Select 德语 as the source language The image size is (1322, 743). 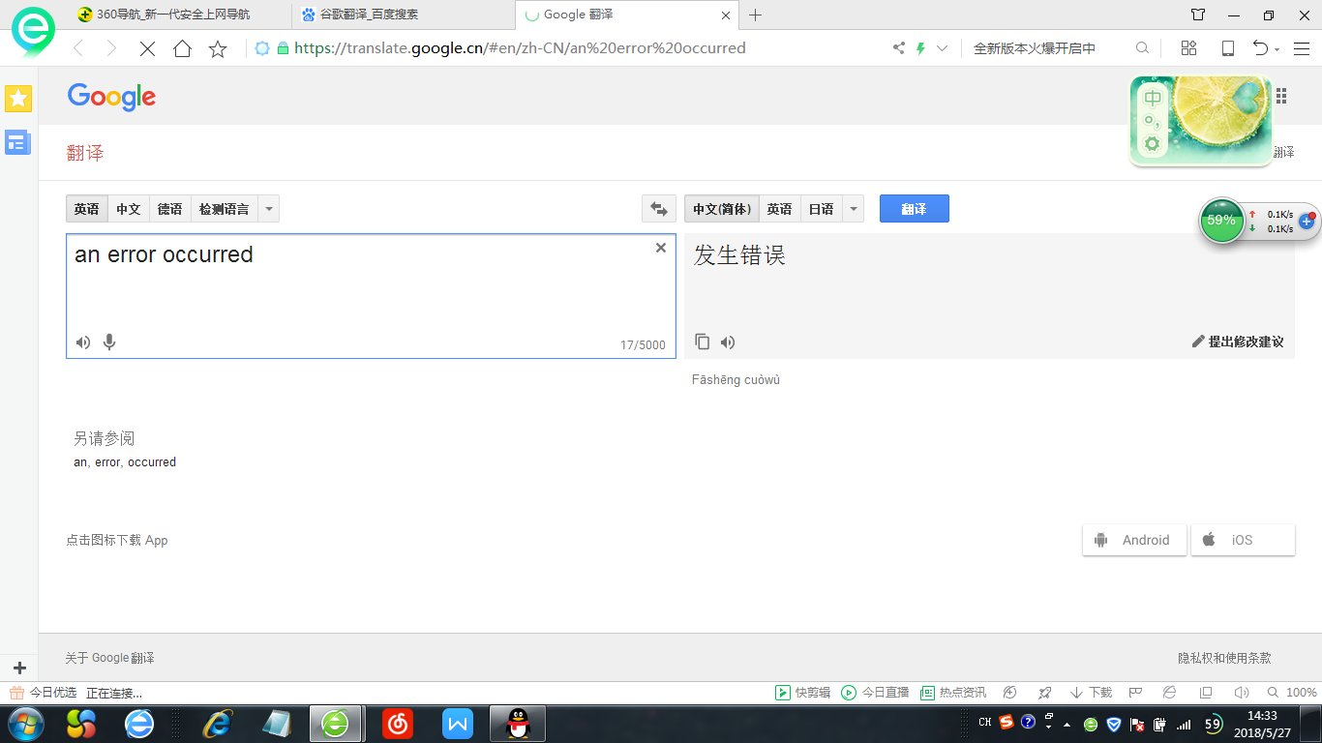click(170, 208)
